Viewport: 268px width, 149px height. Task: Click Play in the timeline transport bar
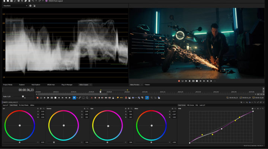click(x=48, y=98)
